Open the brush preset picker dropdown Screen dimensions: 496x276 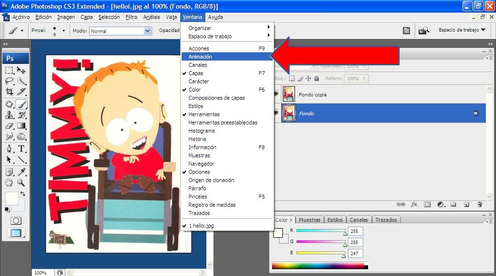pyautogui.click(x=63, y=31)
